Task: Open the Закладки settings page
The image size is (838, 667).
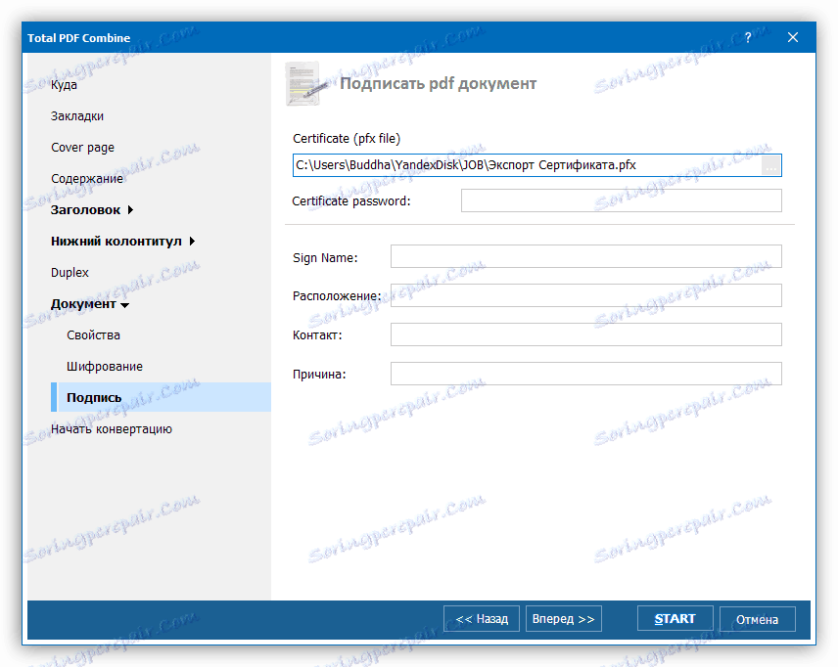Action: click(77, 115)
